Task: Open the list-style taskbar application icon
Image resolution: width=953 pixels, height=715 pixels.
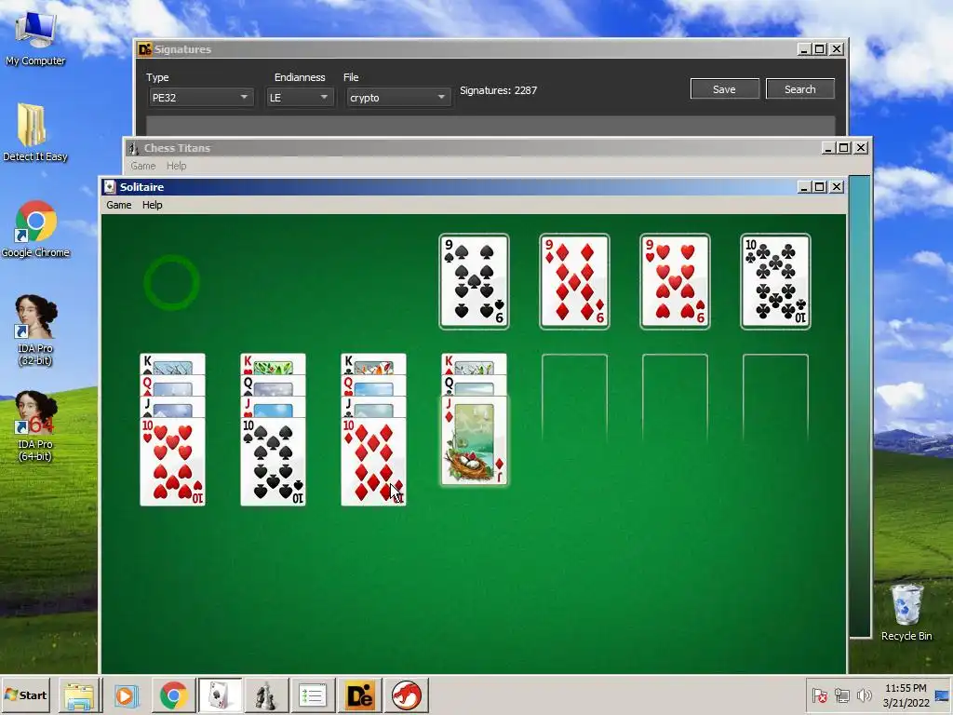Action: [313, 695]
